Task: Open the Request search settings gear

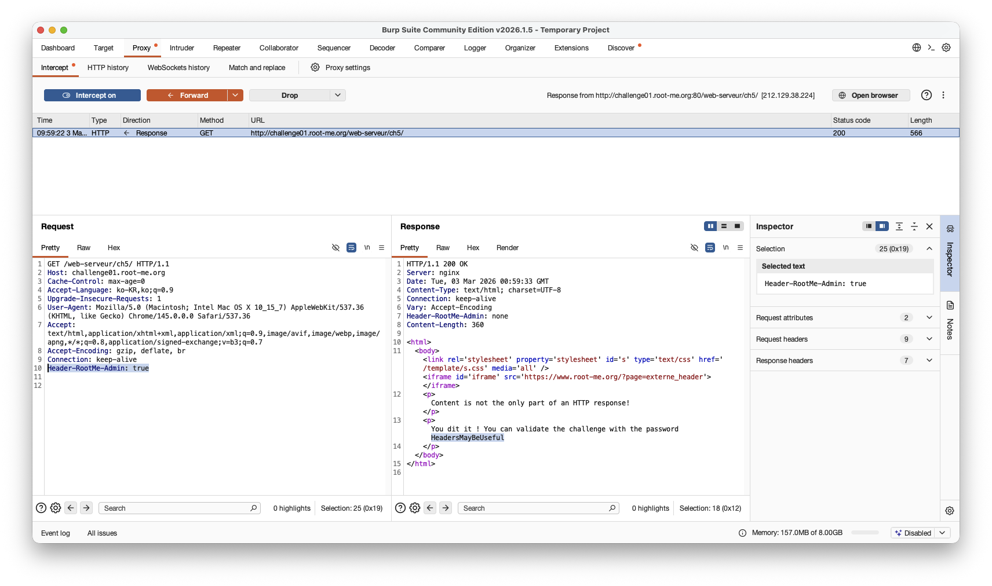Action: (56, 508)
